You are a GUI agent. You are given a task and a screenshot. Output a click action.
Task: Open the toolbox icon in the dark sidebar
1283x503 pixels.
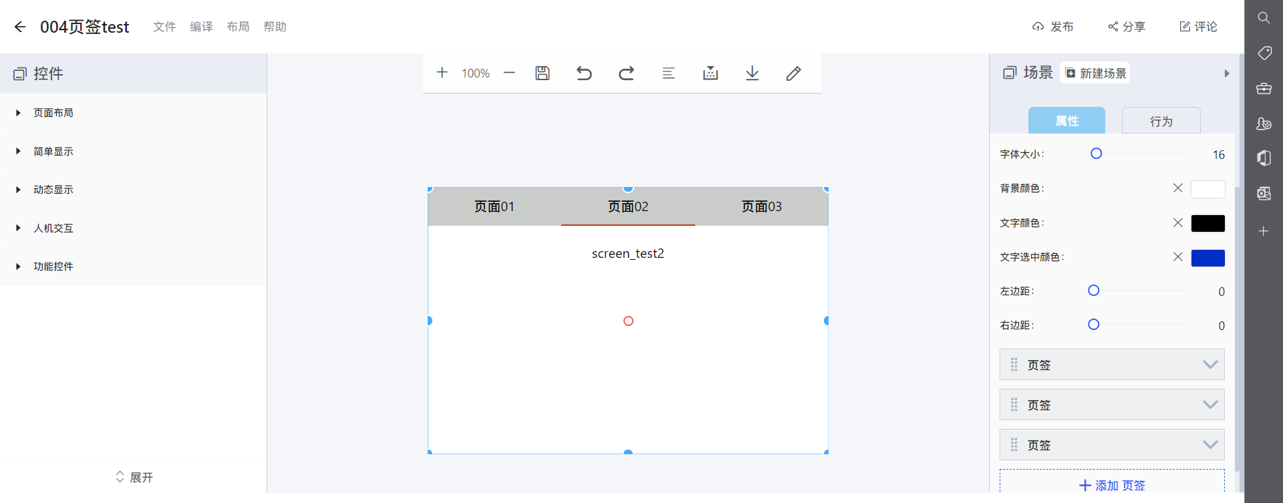click(1264, 88)
